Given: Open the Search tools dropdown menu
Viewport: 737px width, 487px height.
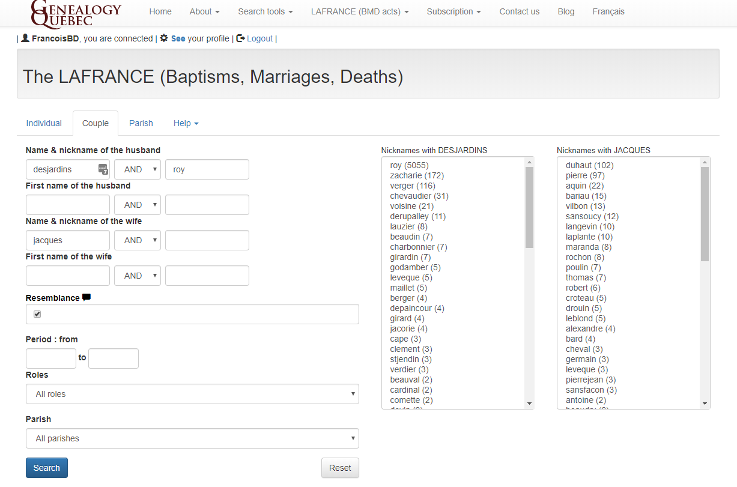Looking at the screenshot, I should coord(265,11).
